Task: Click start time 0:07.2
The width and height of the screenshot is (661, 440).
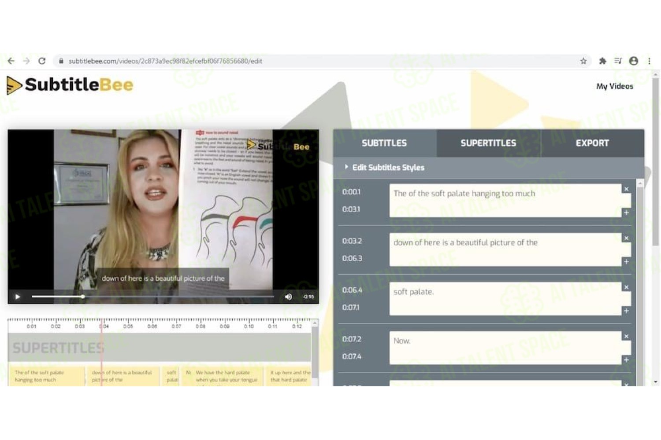Action: (x=352, y=339)
